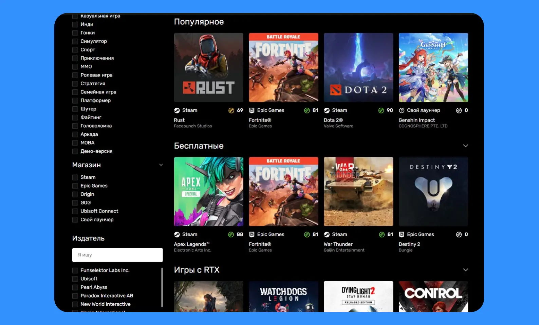Image resolution: width=539 pixels, height=325 pixels.
Task: Open the Dota 2® title link
Action: click(x=333, y=120)
